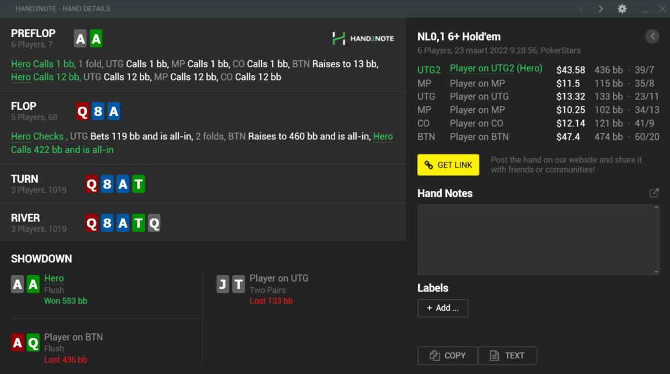The height and width of the screenshot is (374, 670).
Task: Go to previous hand with left arrow
Action: 581,9
